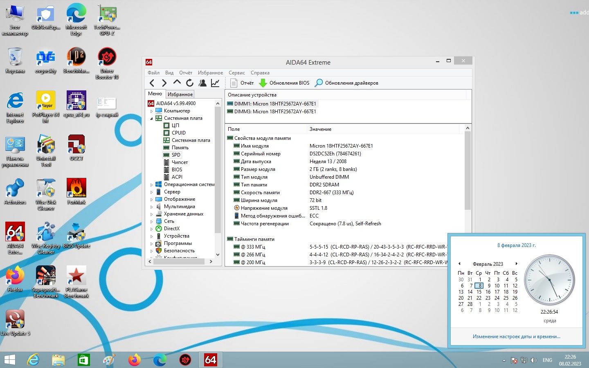
Task: Open the user icon in AIDA64 toolbar
Action: (x=202, y=83)
